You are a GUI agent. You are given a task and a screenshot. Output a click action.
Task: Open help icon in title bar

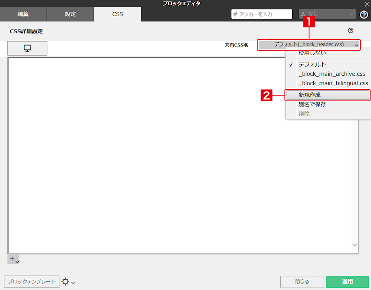364,15
